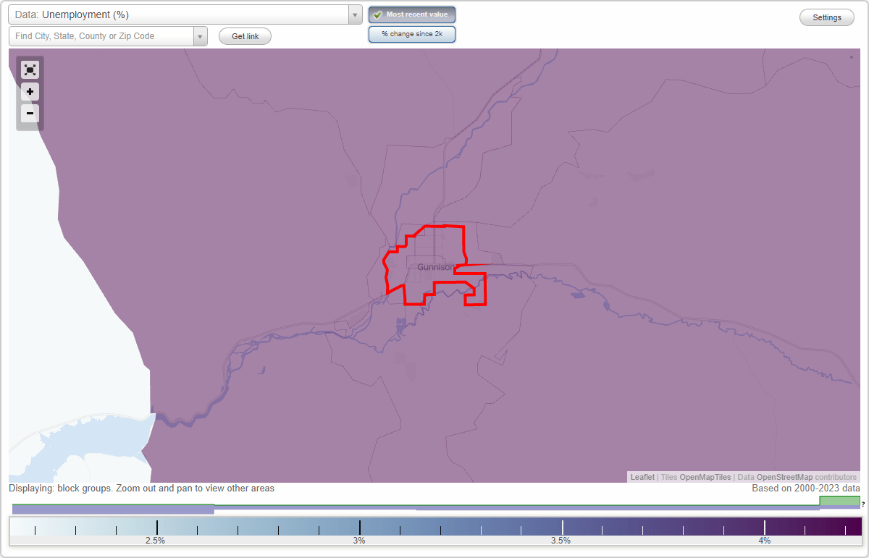This screenshot has width=869, height=558.
Task: Click the Leaflet attribution link
Action: click(642, 477)
